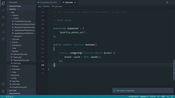Open TeamInvitation.php in Models
This screenshot has width=175, height=98.
coord(21,60)
